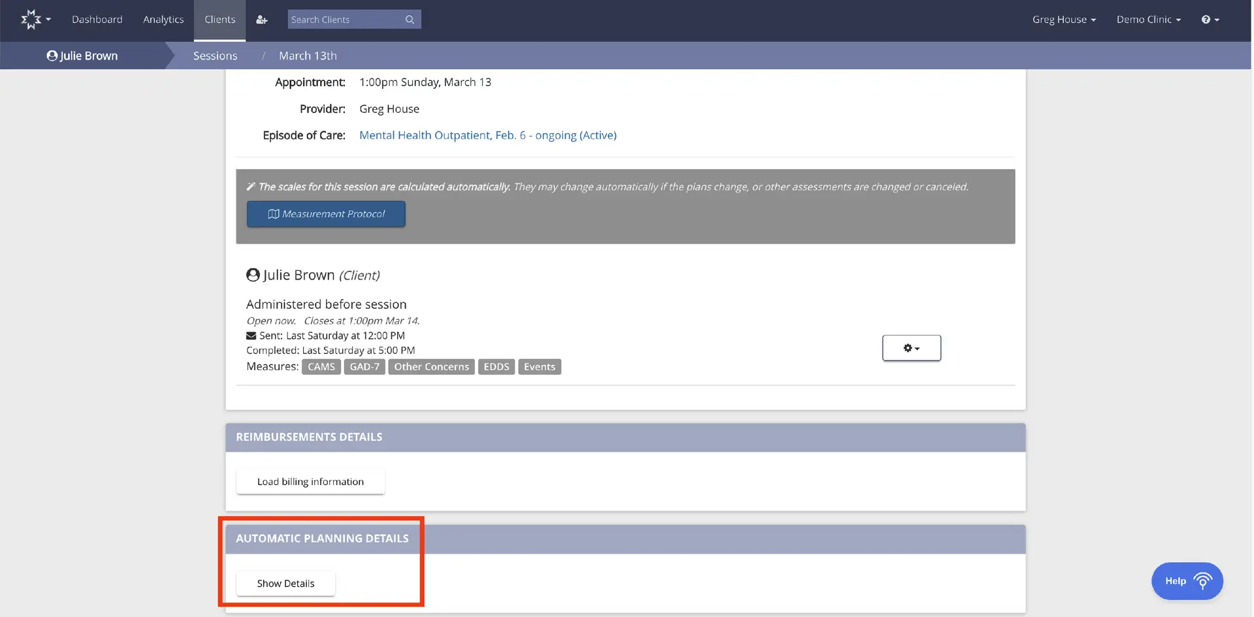Expand the Greg House user menu
The height and width of the screenshot is (617, 1254).
tap(1063, 20)
